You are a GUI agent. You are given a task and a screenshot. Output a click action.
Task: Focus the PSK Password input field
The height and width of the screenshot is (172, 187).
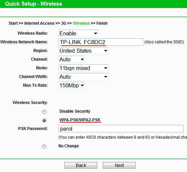tap(121, 129)
